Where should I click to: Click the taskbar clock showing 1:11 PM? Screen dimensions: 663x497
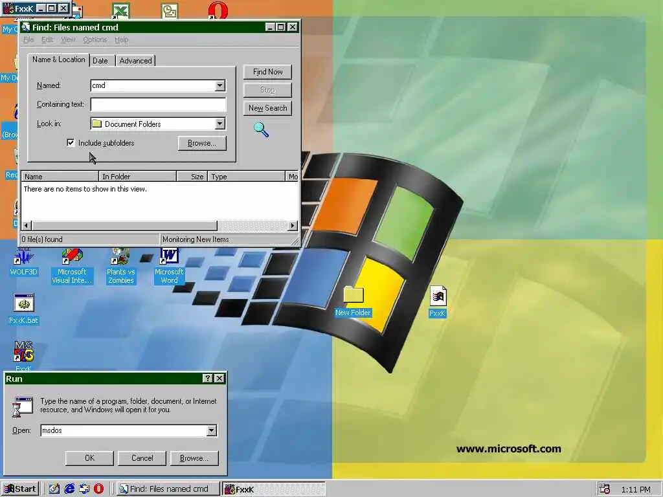coord(636,489)
